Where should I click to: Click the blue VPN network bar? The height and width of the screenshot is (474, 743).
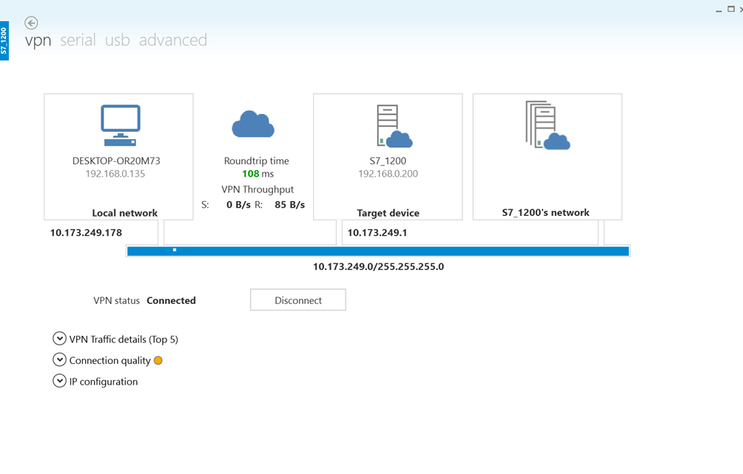coord(378,251)
